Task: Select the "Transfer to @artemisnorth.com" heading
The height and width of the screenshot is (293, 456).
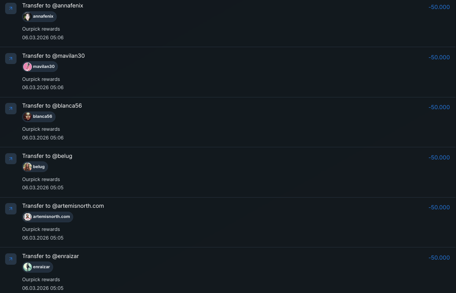Action: (63, 206)
